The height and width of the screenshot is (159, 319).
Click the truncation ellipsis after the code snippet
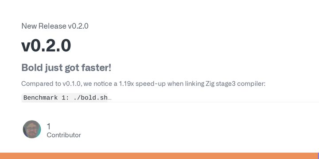[109, 98]
